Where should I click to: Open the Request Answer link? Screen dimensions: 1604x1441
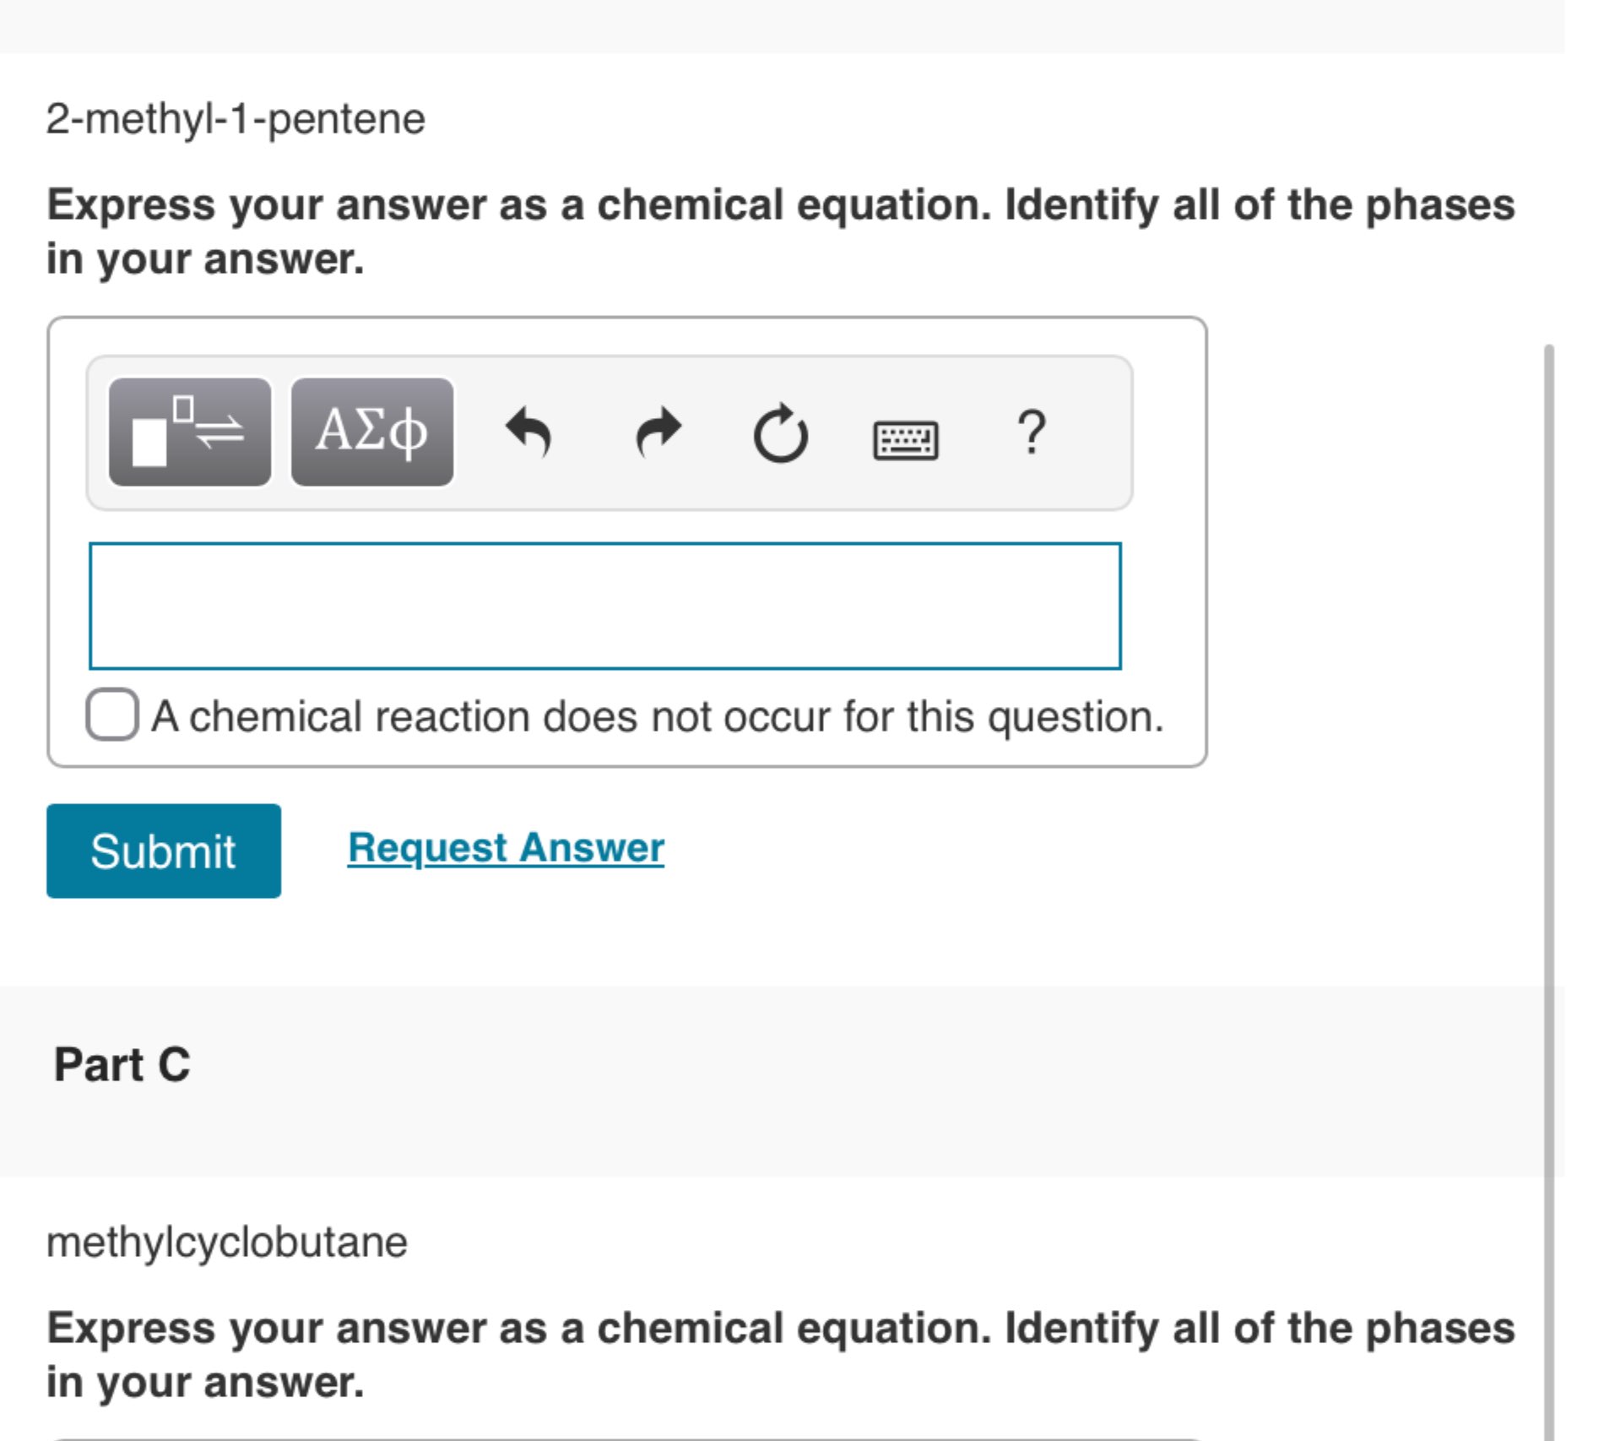pos(505,847)
